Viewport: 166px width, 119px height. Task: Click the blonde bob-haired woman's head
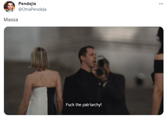coord(39,58)
